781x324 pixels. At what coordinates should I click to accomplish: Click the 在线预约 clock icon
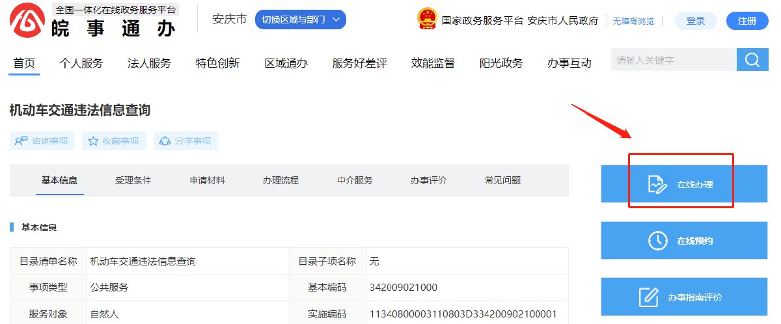[x=658, y=241]
